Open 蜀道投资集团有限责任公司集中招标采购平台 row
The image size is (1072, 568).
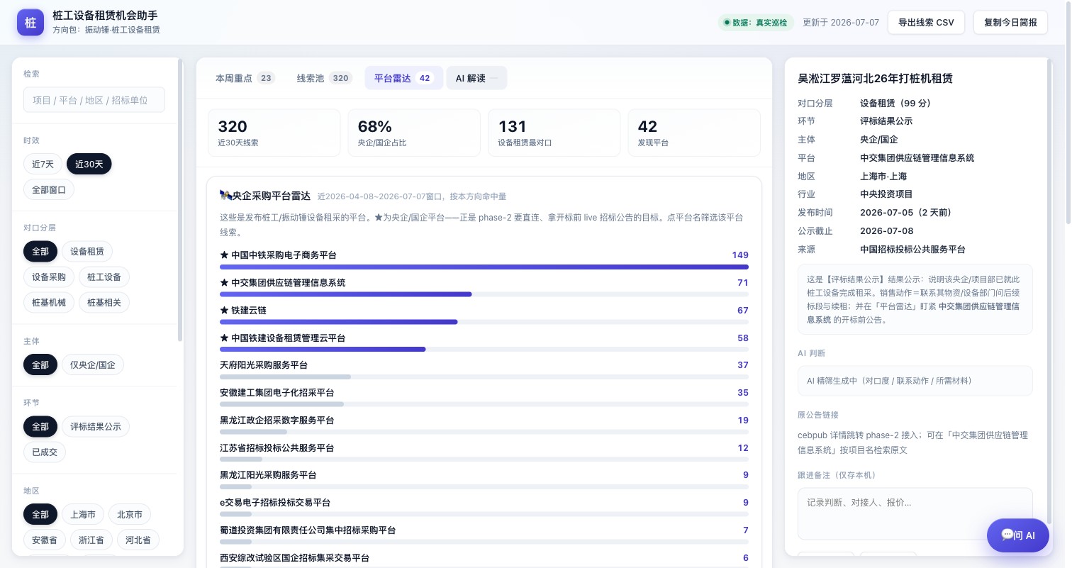[484, 534]
